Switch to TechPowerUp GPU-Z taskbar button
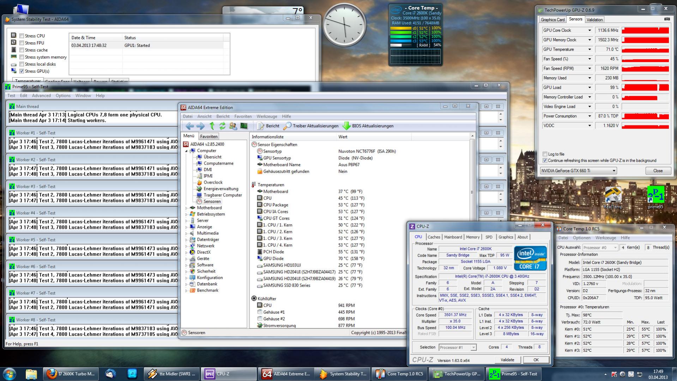Viewport: 677px width, 381px height. (x=457, y=374)
